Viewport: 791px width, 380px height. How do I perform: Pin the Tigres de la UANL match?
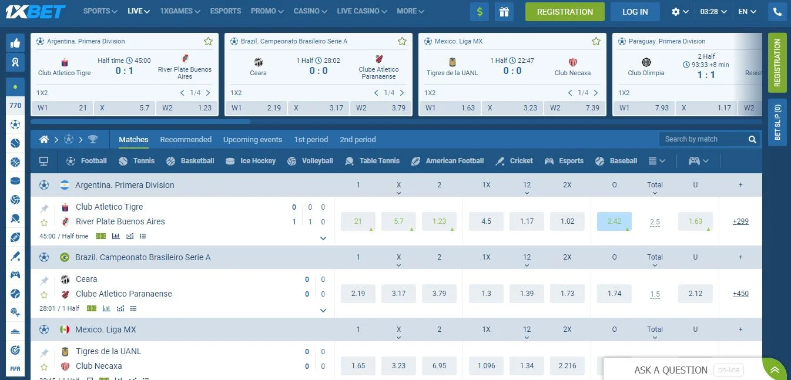tap(44, 352)
